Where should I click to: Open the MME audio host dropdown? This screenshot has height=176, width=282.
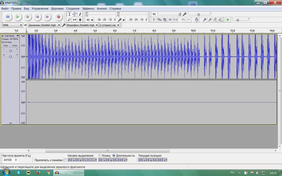tap(12, 25)
